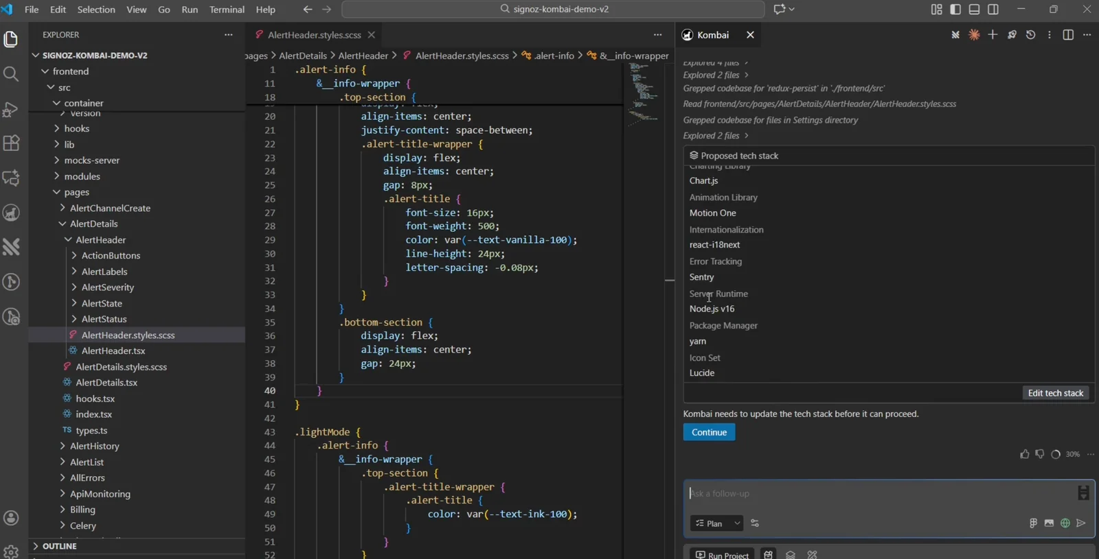Image resolution: width=1099 pixels, height=559 pixels.
Task: Collapse the AlertHeader folder
Action: click(x=100, y=240)
